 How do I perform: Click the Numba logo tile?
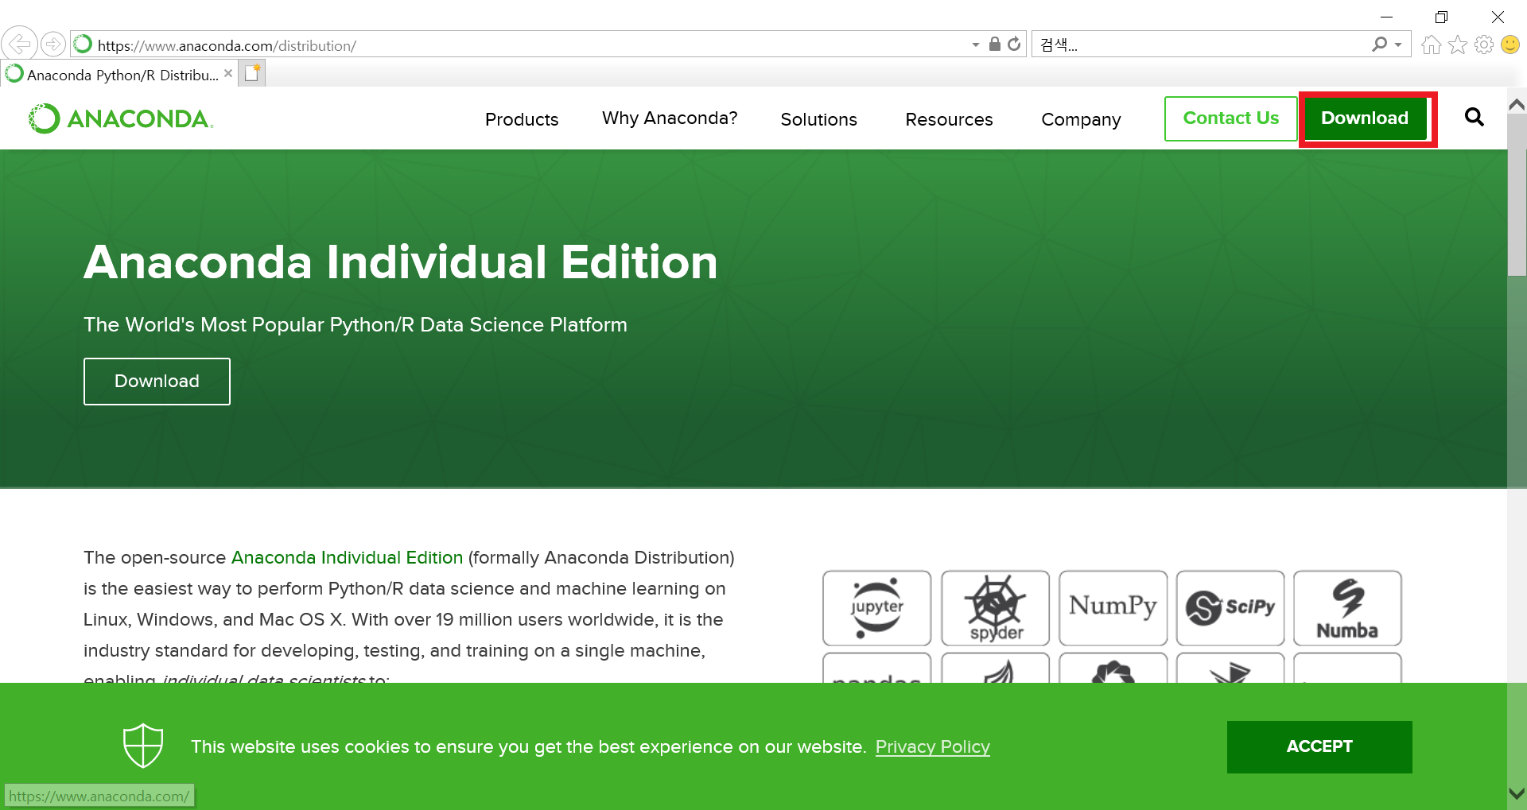point(1347,608)
